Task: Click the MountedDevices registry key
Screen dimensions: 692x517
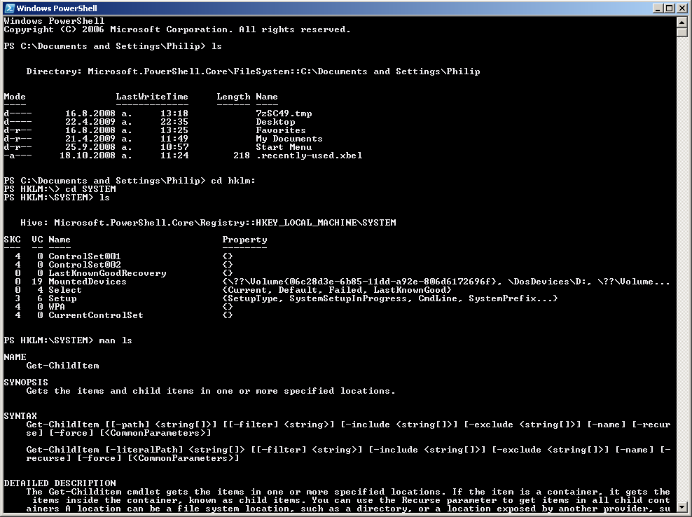Action: pyautogui.click(x=88, y=281)
